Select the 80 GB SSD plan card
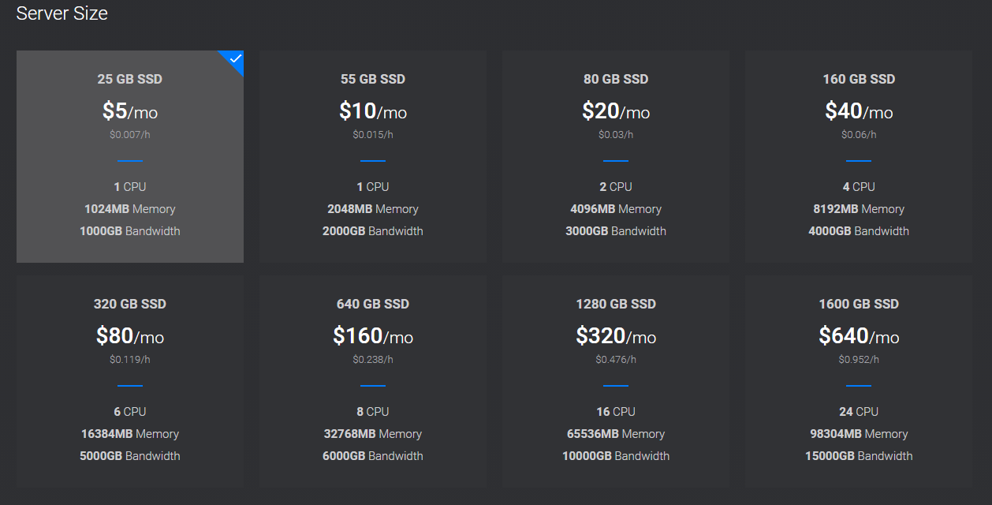Viewport: 992px width, 505px height. tap(615, 156)
